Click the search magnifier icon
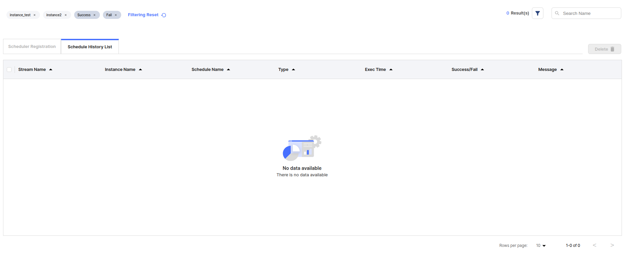This screenshot has height=255, width=626. tap(557, 13)
